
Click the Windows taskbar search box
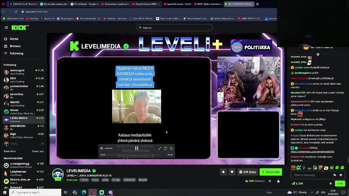(35, 192)
